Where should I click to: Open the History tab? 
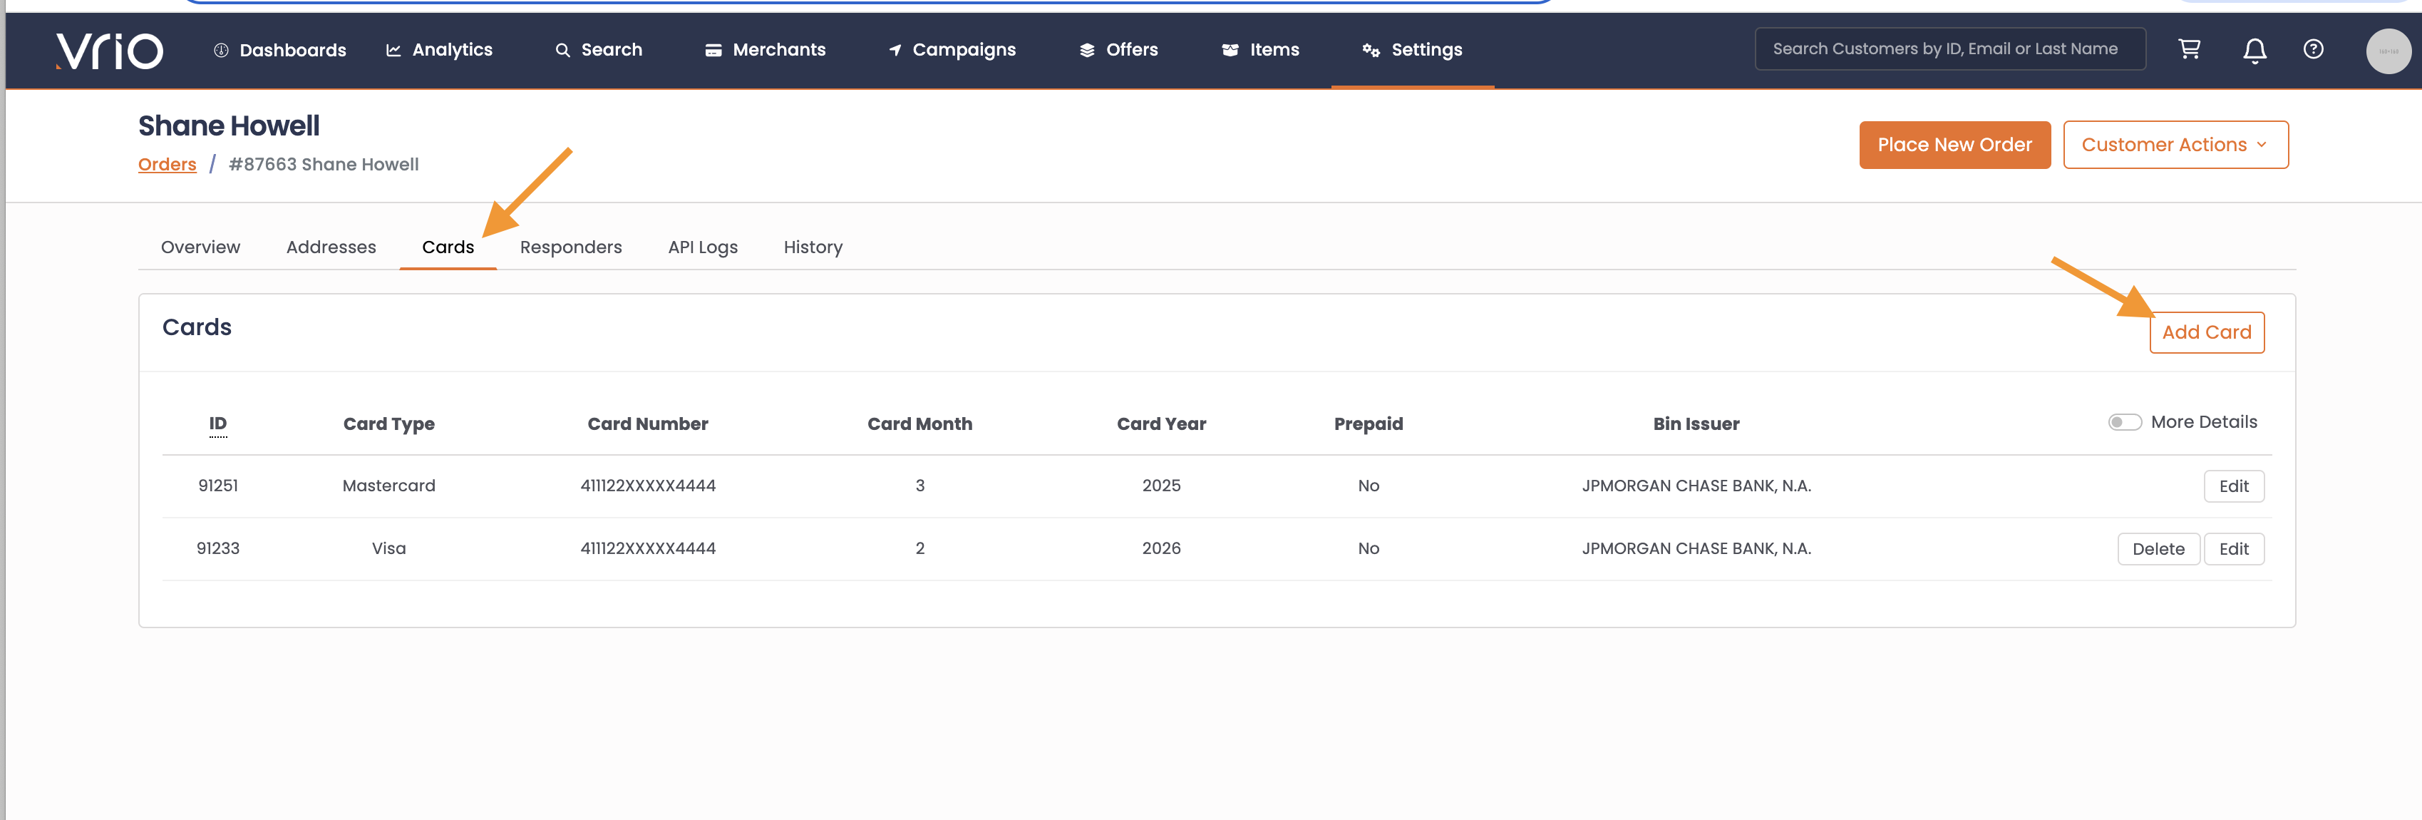[813, 247]
